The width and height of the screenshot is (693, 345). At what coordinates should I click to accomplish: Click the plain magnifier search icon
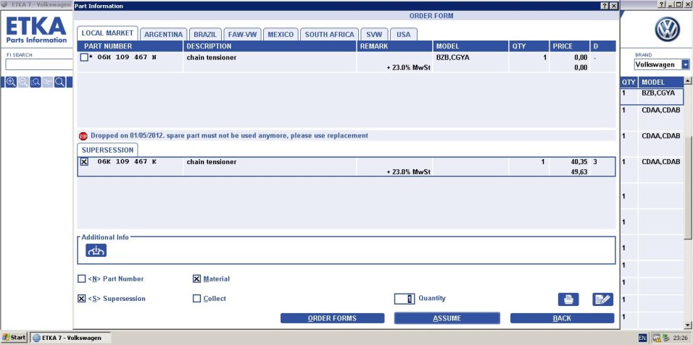click(x=59, y=82)
